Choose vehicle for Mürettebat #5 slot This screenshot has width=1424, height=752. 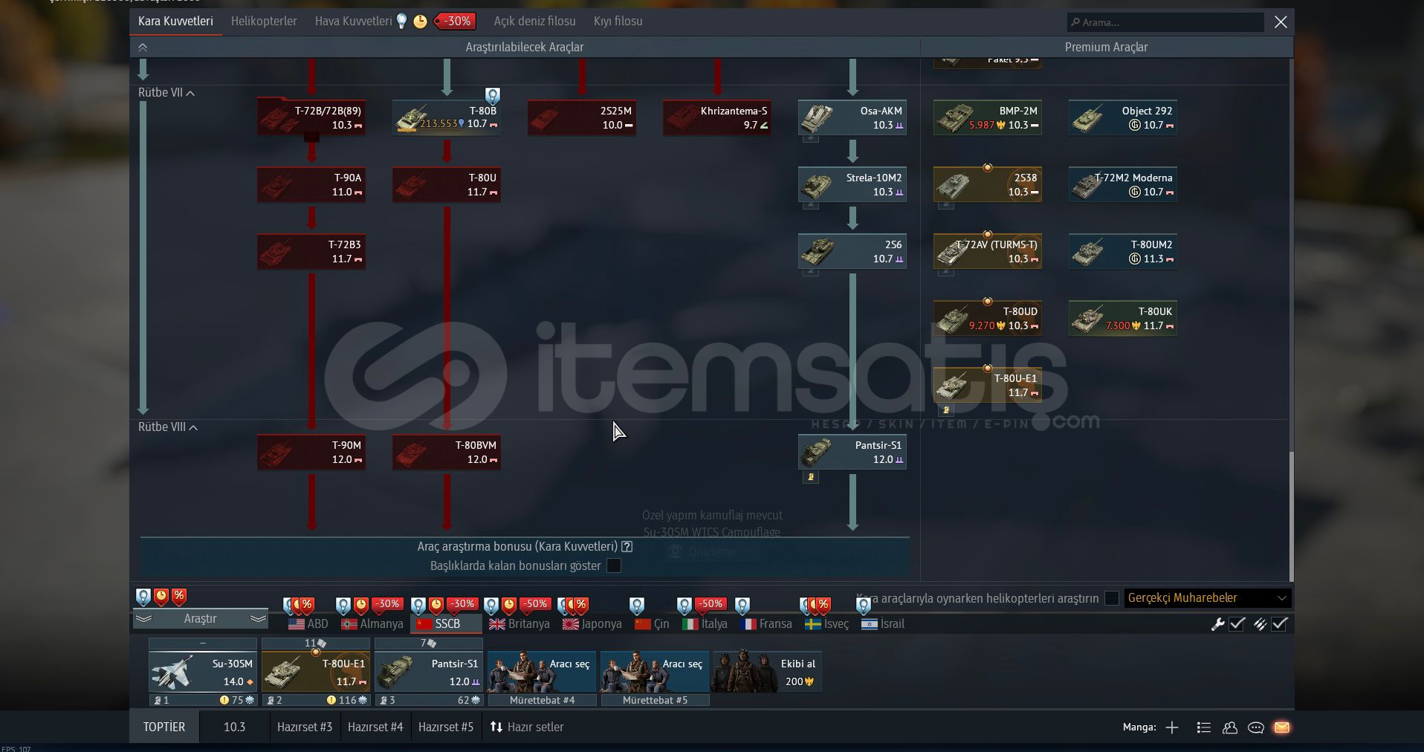(x=655, y=672)
